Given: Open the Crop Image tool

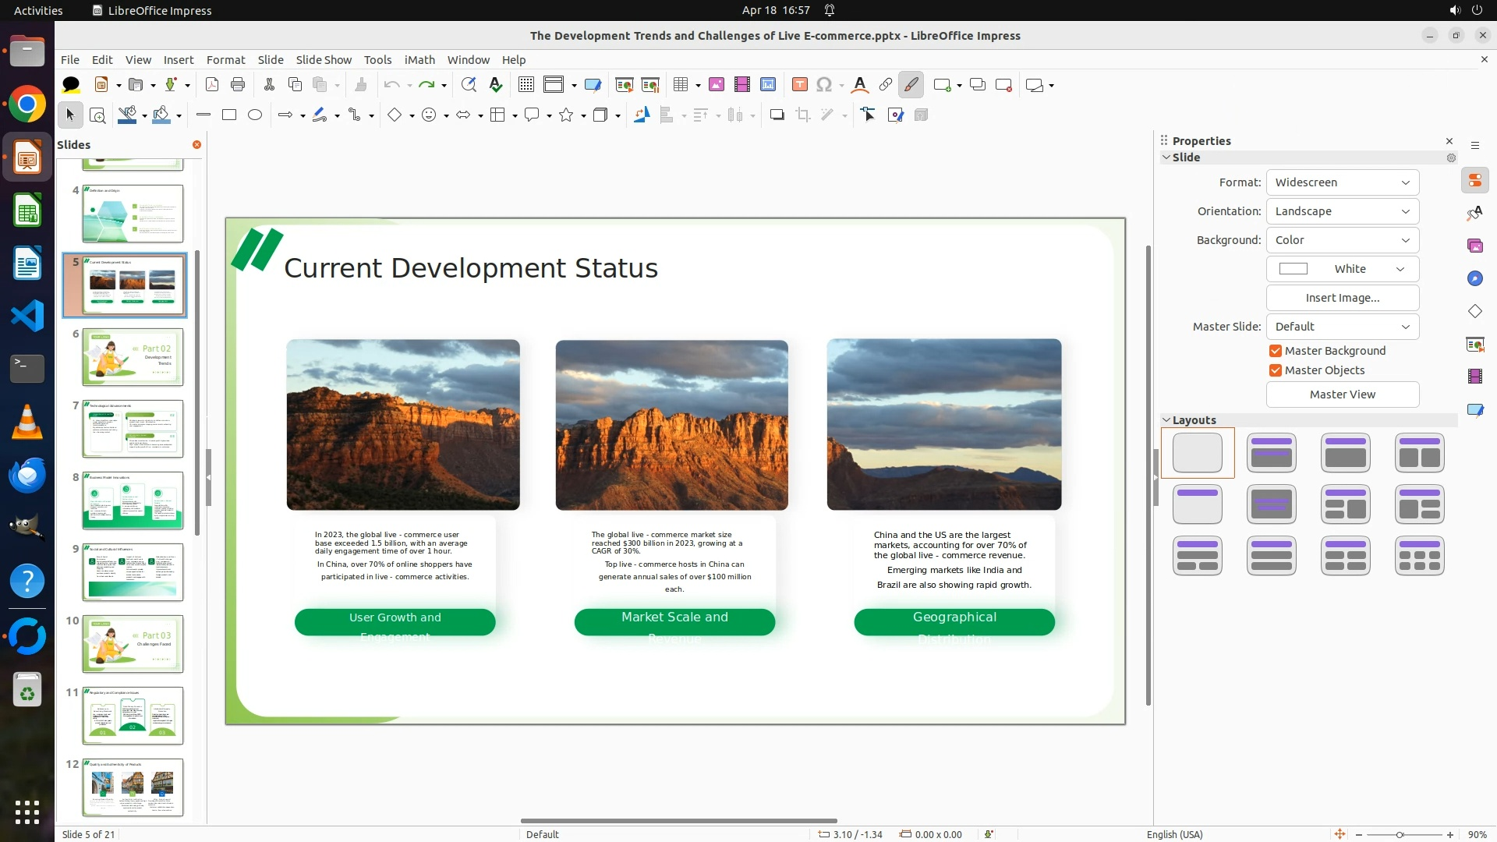Looking at the screenshot, I should point(803,115).
